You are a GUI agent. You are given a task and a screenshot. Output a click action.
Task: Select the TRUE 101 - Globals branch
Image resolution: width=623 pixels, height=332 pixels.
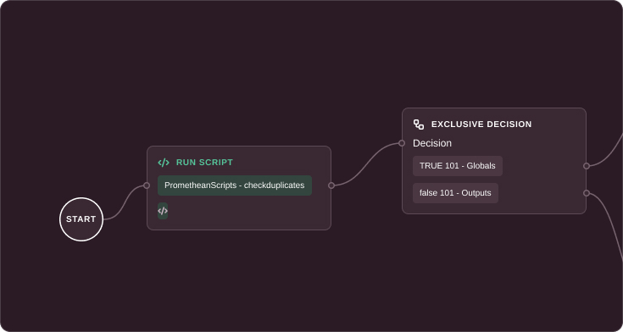point(458,166)
